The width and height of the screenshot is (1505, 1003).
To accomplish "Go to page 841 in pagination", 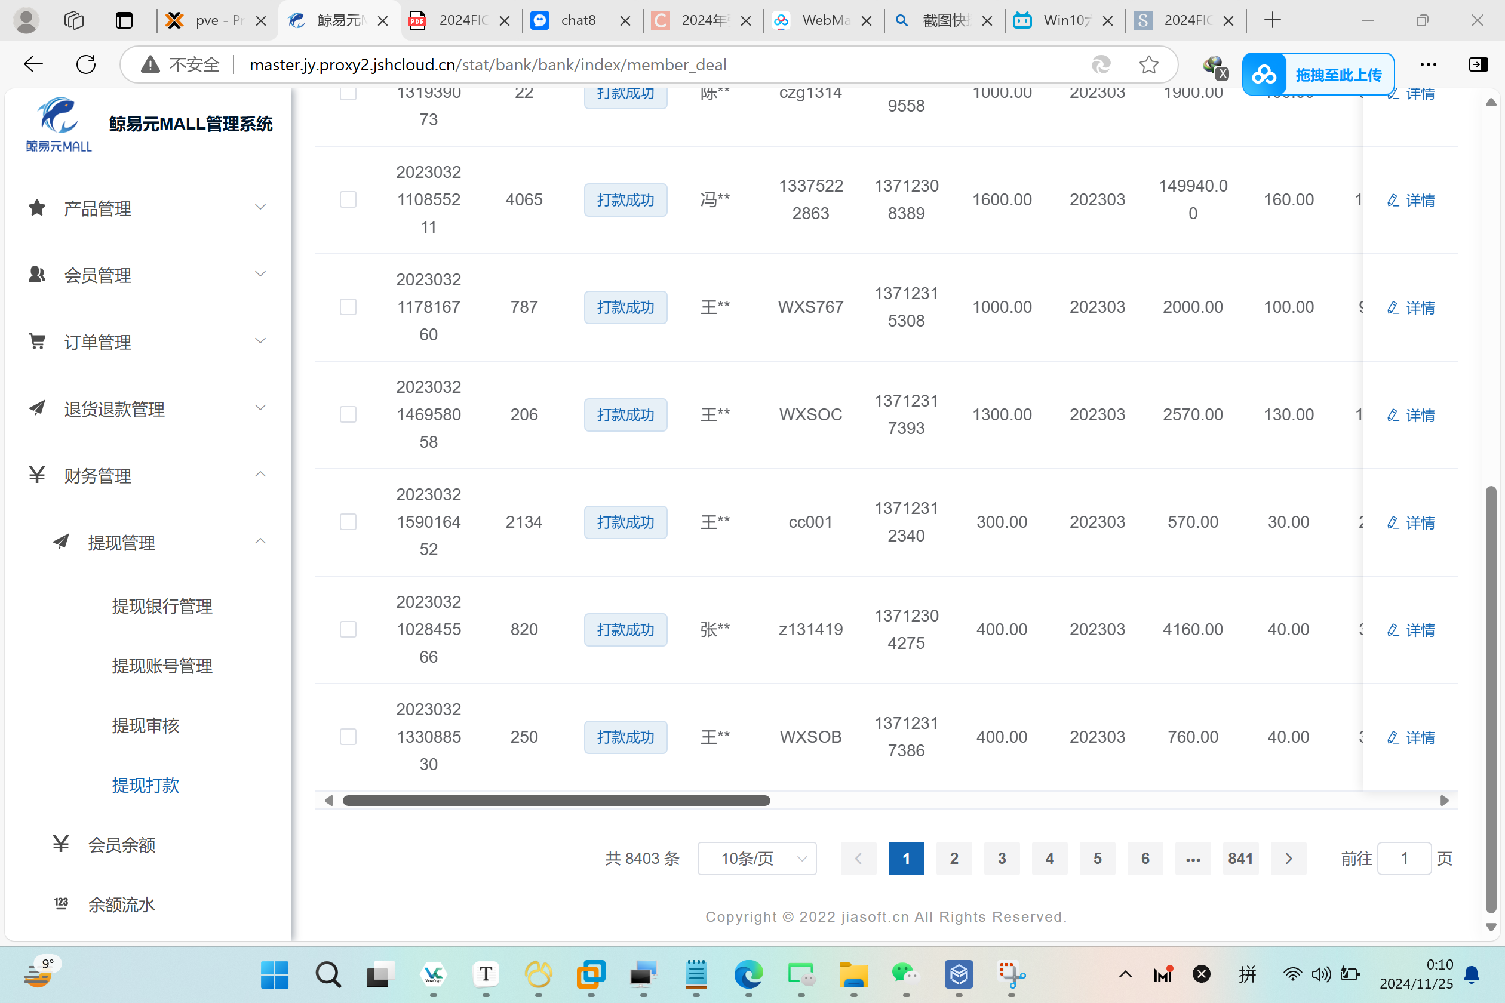I will 1240,859.
